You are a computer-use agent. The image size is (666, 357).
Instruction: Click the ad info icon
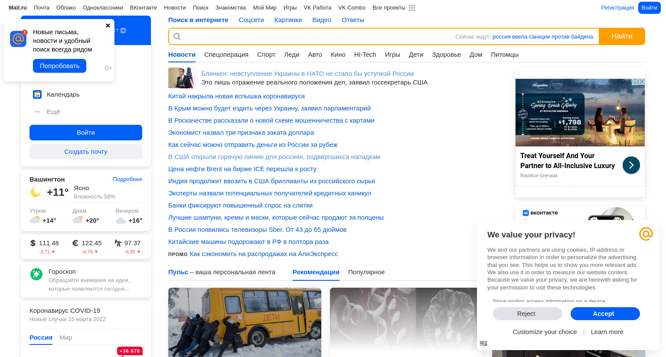pyautogui.click(x=635, y=81)
